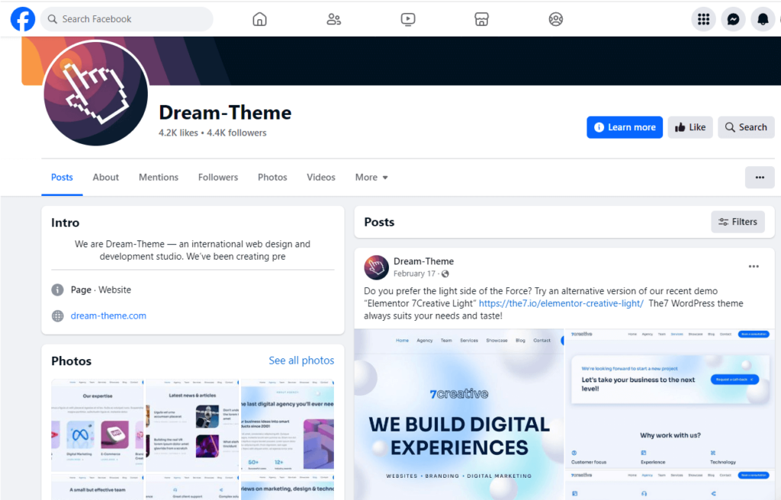Image resolution: width=781 pixels, height=500 pixels.
Task: Click Dream-Theme author name on post
Action: (x=423, y=261)
